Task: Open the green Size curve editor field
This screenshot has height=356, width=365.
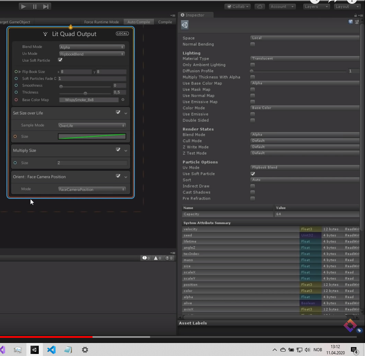Action: (x=92, y=136)
